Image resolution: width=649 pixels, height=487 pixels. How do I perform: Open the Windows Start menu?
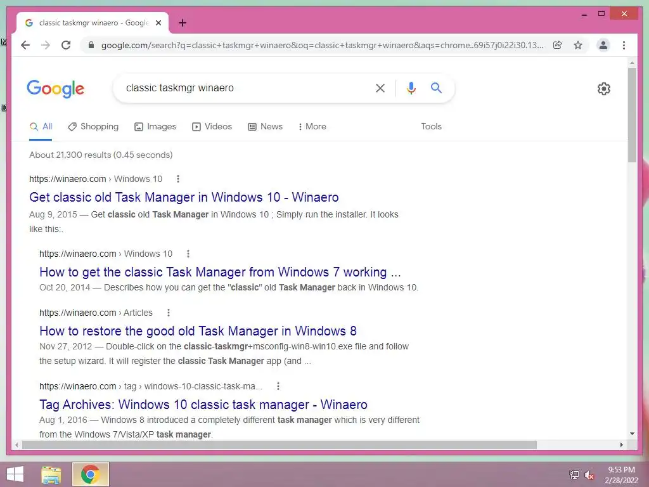(x=15, y=474)
